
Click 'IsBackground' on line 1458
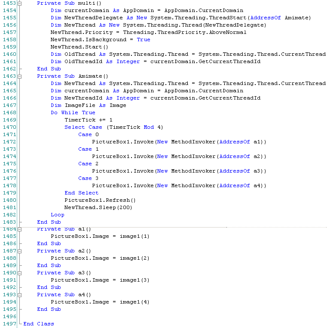click(x=106, y=40)
